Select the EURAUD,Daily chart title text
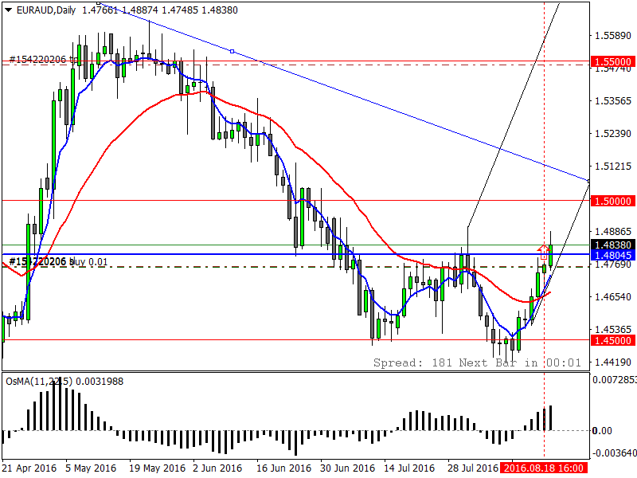The width and height of the screenshot is (637, 478). (46, 10)
